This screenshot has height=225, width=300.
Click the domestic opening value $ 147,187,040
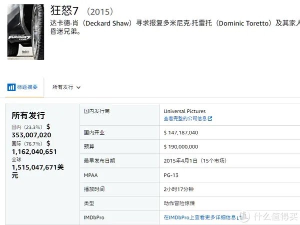click(x=181, y=133)
